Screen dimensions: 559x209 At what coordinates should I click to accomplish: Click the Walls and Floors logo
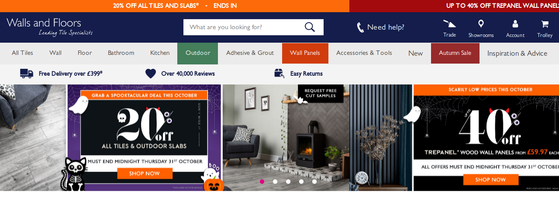pyautogui.click(x=49, y=27)
